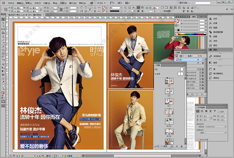This screenshot has width=234, height=158.
Task: Click the rotate 90° counter-clockwise icon
Action: (86, 8)
